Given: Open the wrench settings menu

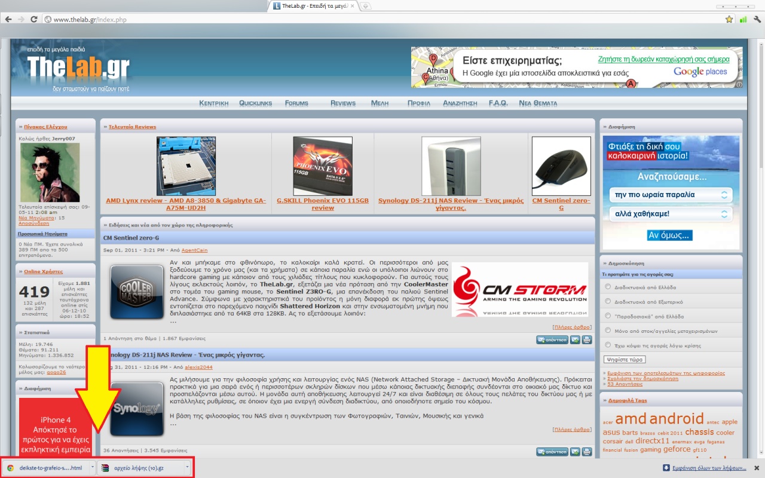Looking at the screenshot, I should point(757,19).
